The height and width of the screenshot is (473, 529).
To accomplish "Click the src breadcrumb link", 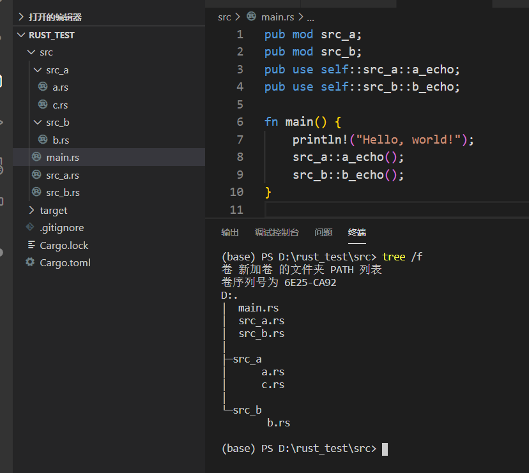I will coord(224,17).
